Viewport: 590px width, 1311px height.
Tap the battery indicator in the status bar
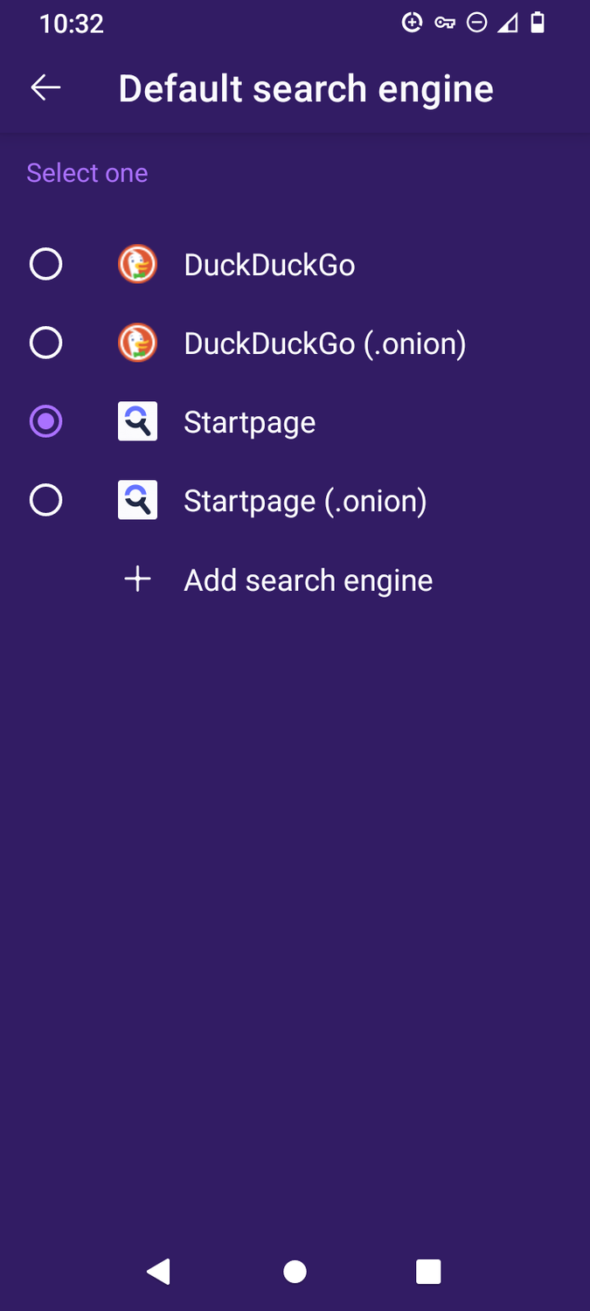(536, 23)
